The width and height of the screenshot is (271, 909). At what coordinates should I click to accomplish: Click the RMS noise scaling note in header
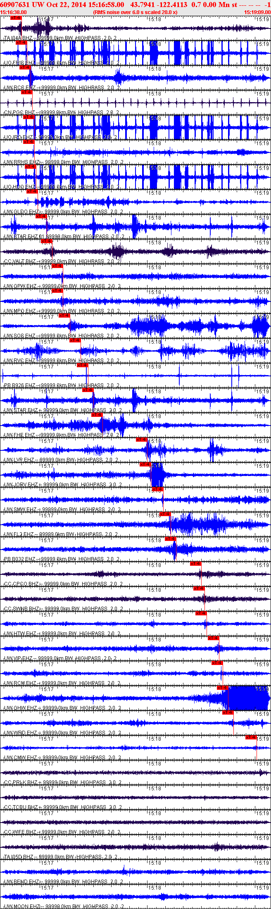point(135,12)
